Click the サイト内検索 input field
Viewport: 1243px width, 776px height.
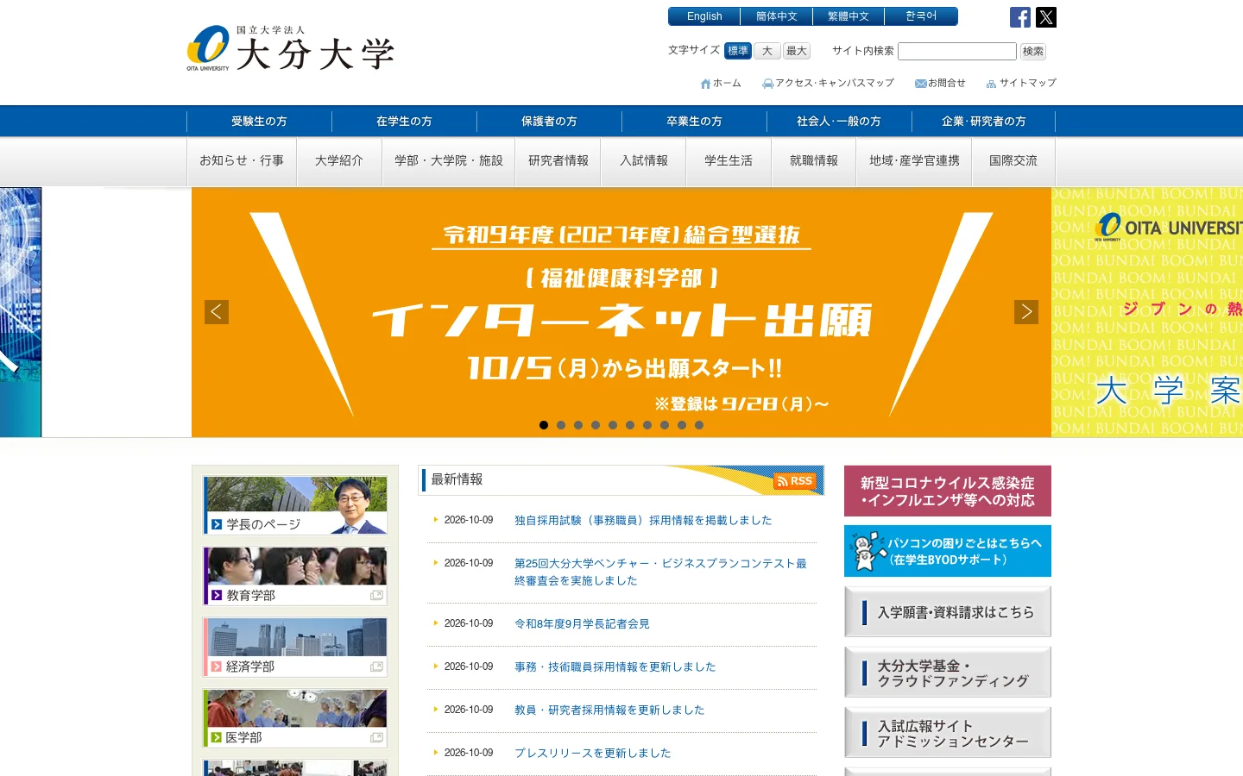957,52
